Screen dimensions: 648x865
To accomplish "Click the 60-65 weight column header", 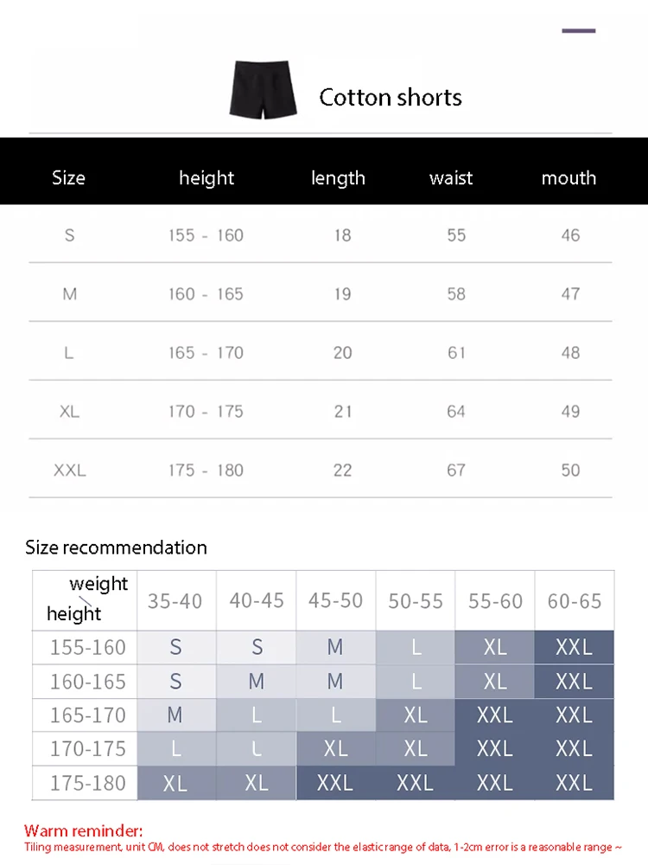I will [x=575, y=600].
